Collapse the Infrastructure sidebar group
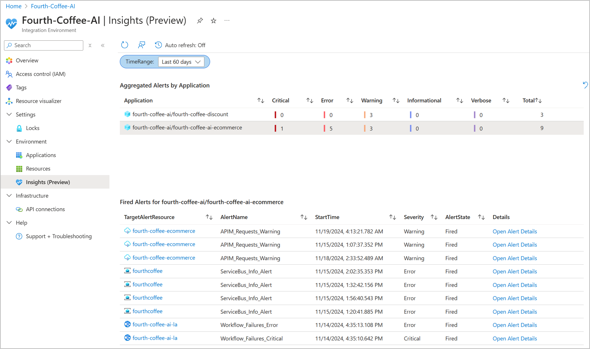590x349 pixels. (9, 196)
